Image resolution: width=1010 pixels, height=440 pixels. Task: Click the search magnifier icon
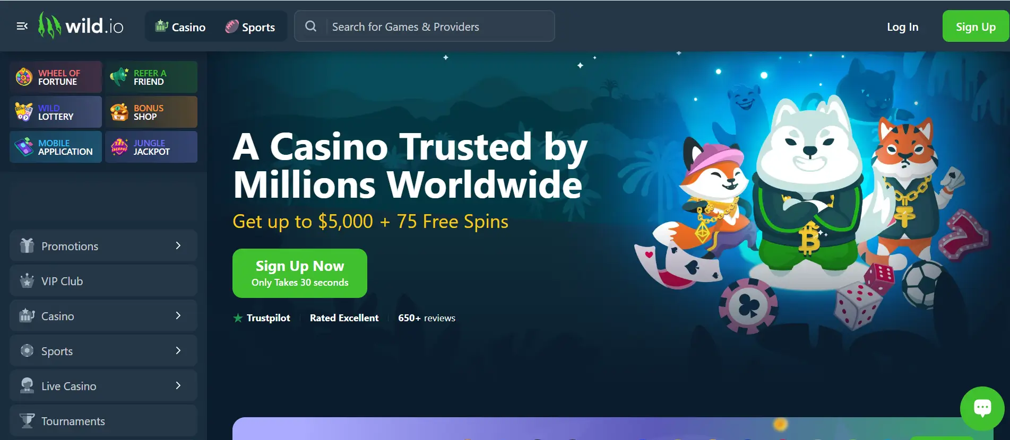pos(311,26)
